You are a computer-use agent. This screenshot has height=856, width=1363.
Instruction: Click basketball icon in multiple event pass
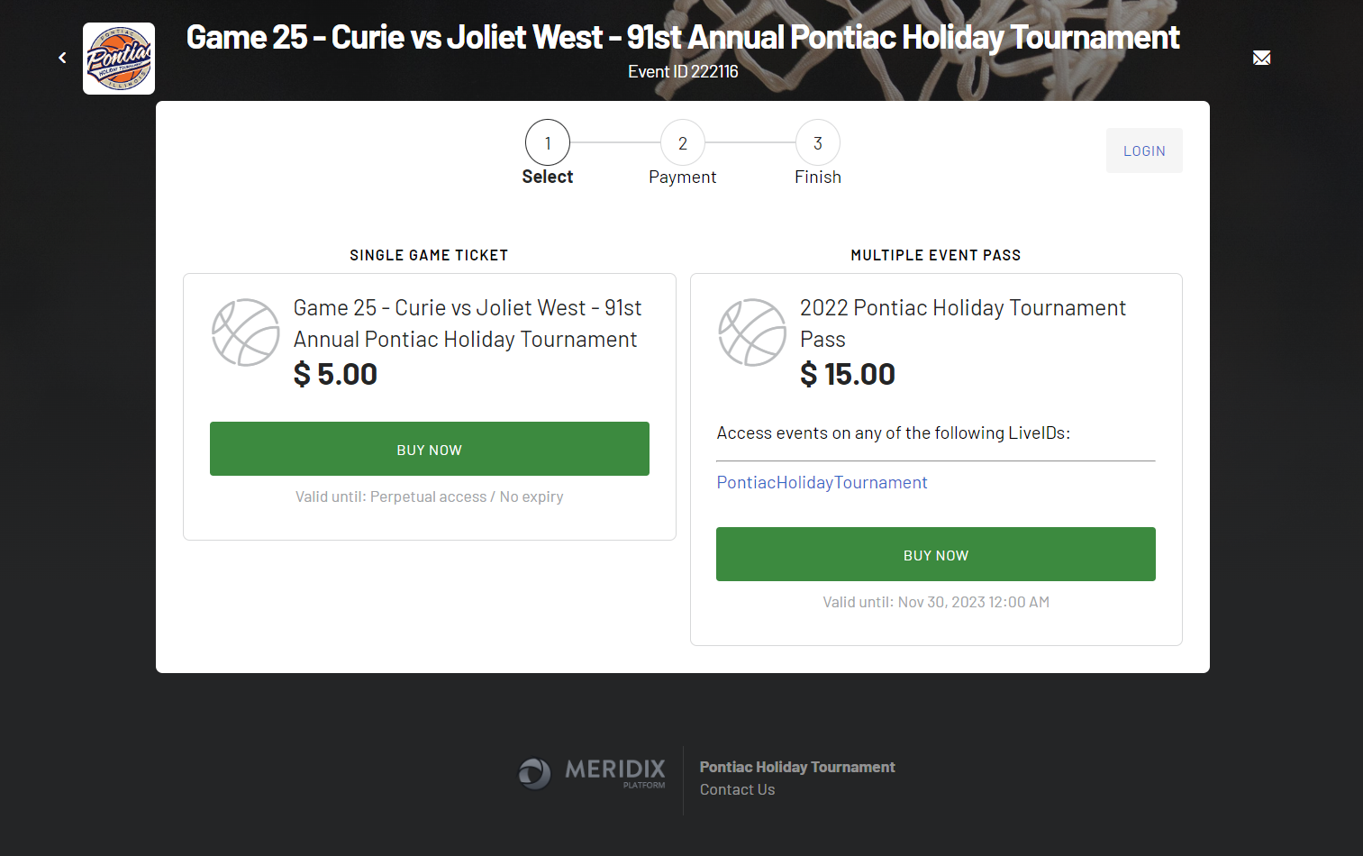tap(752, 332)
